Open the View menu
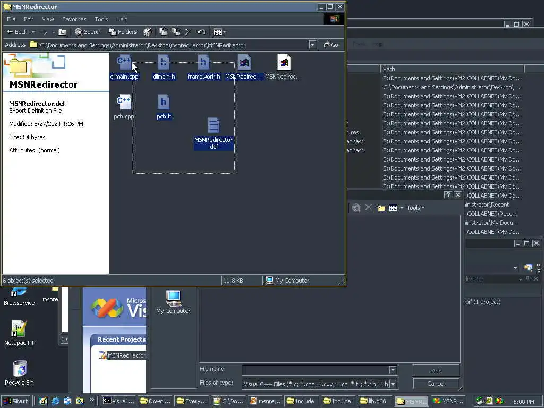The image size is (544, 408). point(48,19)
